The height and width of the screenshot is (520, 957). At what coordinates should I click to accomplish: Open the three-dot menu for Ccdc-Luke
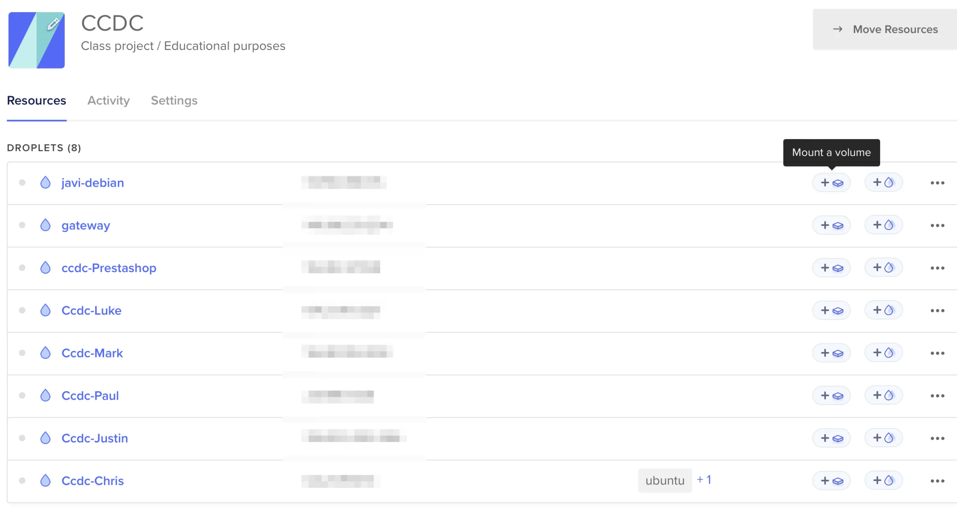coord(937,311)
